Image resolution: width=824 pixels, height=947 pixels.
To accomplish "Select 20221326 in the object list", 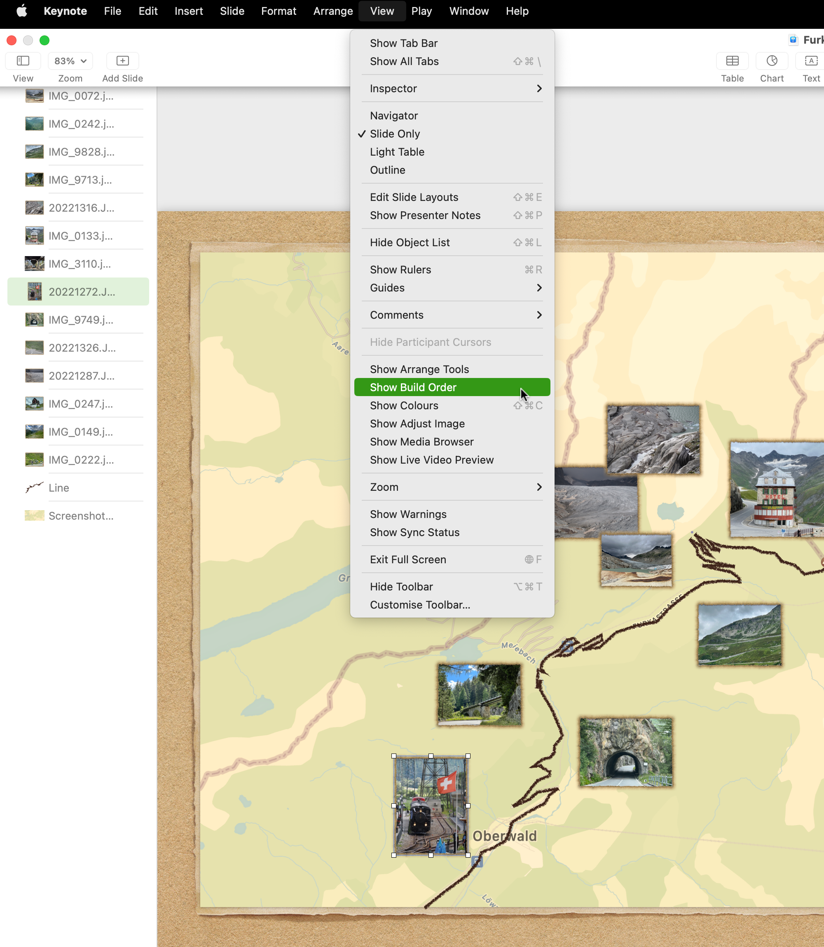I will 78,348.
